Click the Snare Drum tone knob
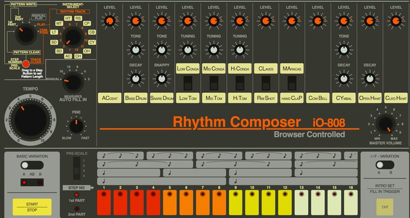This screenshot has height=218, width=410. click(162, 49)
